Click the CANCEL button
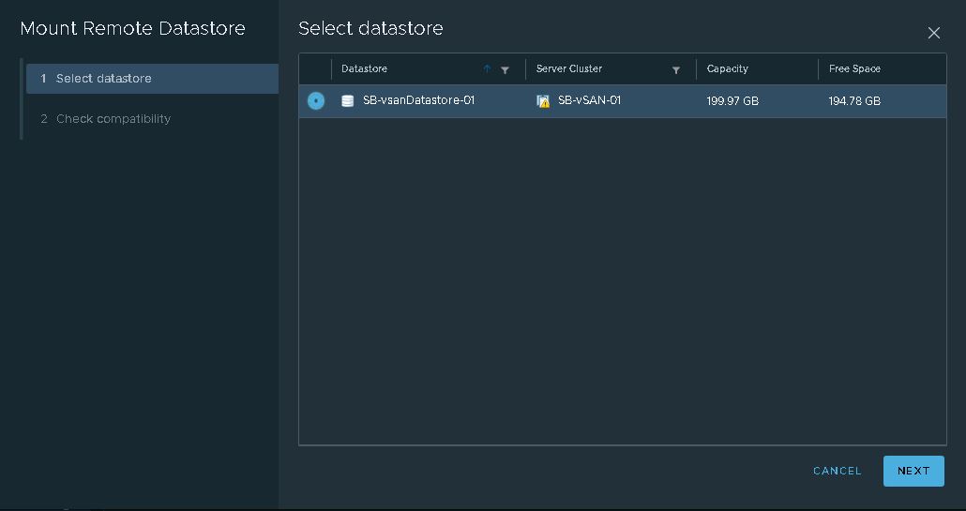966x511 pixels. point(837,471)
